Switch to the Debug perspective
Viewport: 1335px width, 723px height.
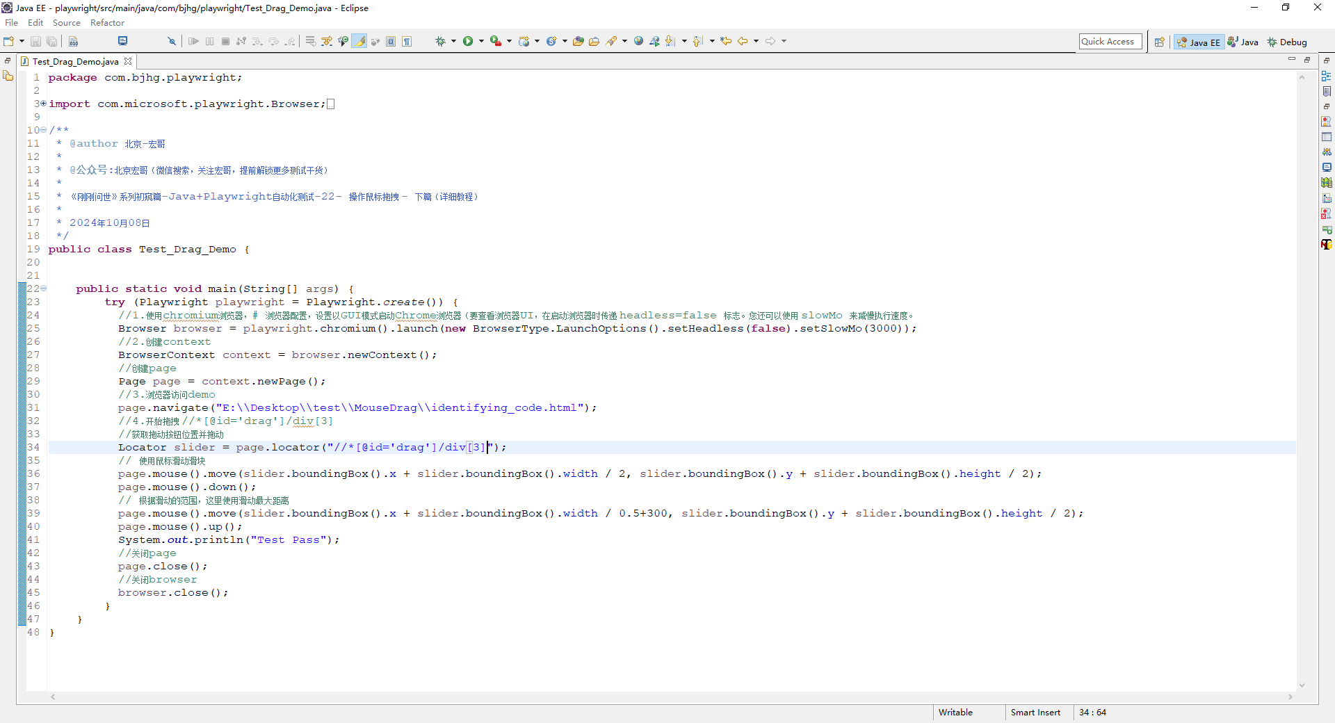[x=1286, y=42]
